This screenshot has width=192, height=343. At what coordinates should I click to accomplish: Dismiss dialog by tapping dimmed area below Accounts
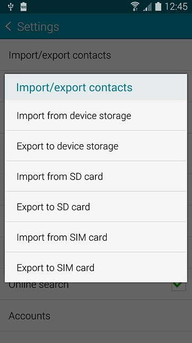pos(96,337)
